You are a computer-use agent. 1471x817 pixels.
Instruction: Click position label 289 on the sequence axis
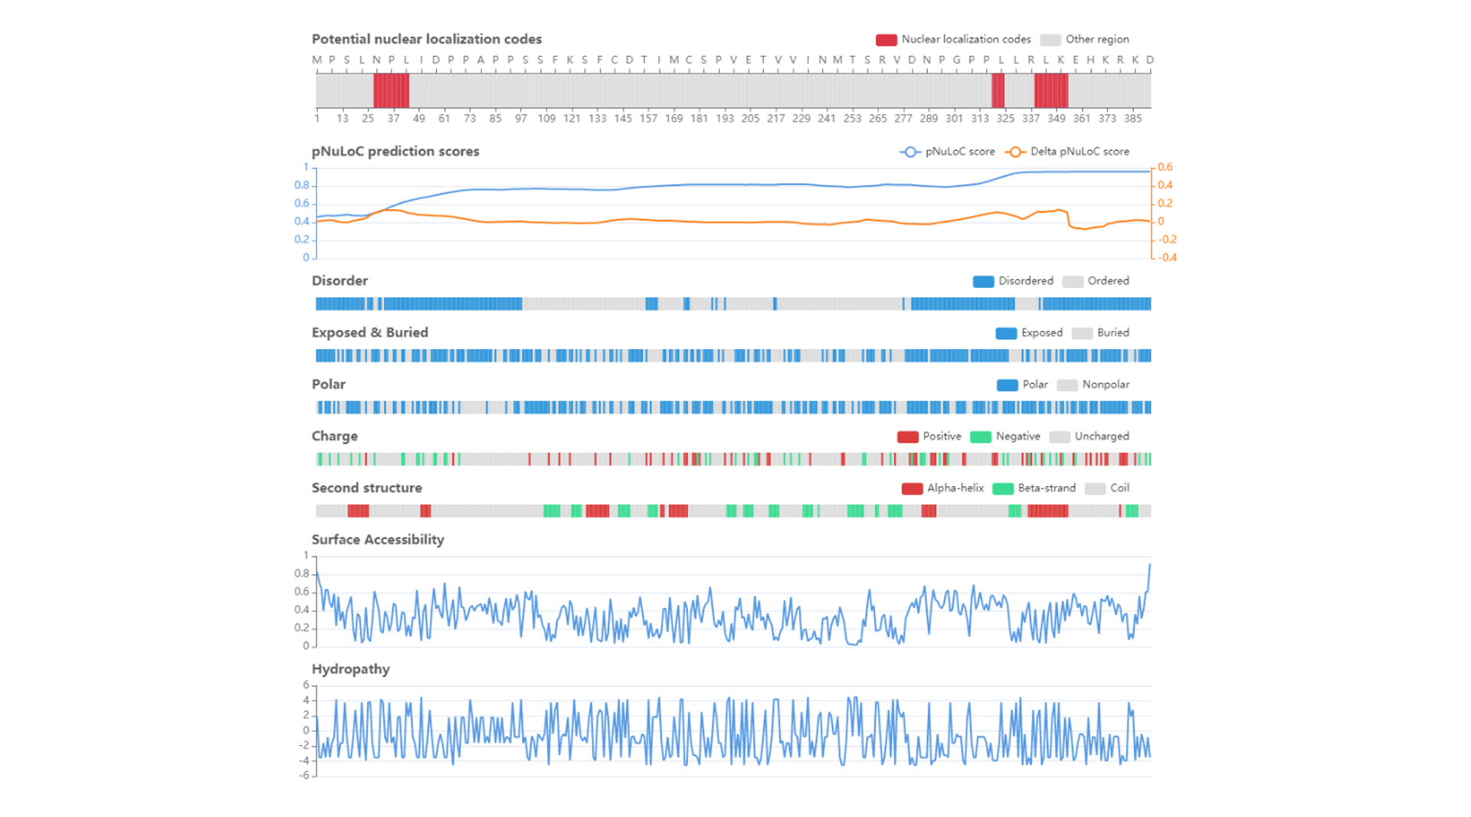click(x=929, y=119)
